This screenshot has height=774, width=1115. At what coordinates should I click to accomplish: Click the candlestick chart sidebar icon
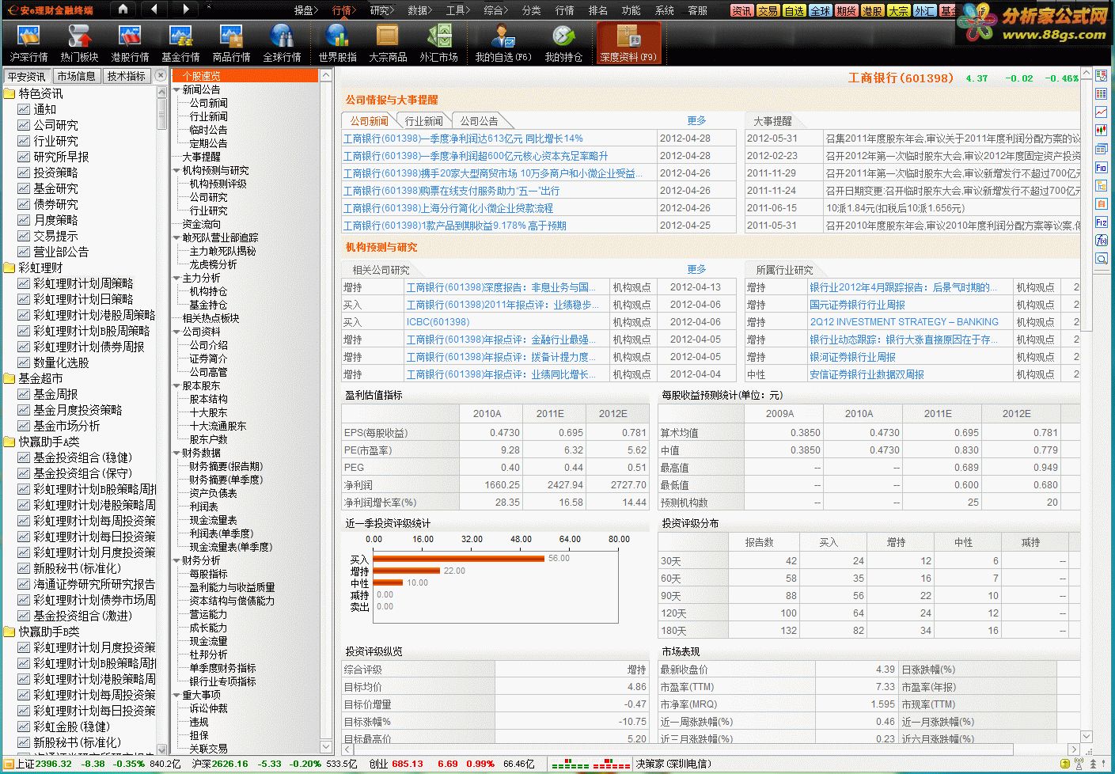[x=1101, y=130]
